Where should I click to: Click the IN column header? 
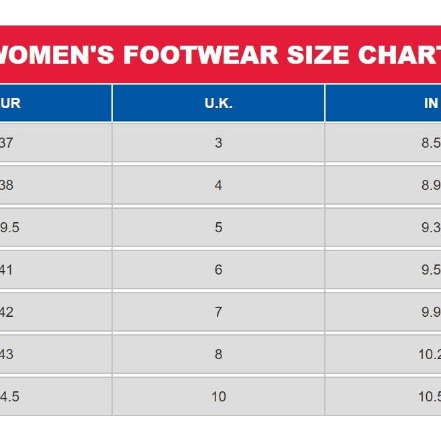coord(430,104)
